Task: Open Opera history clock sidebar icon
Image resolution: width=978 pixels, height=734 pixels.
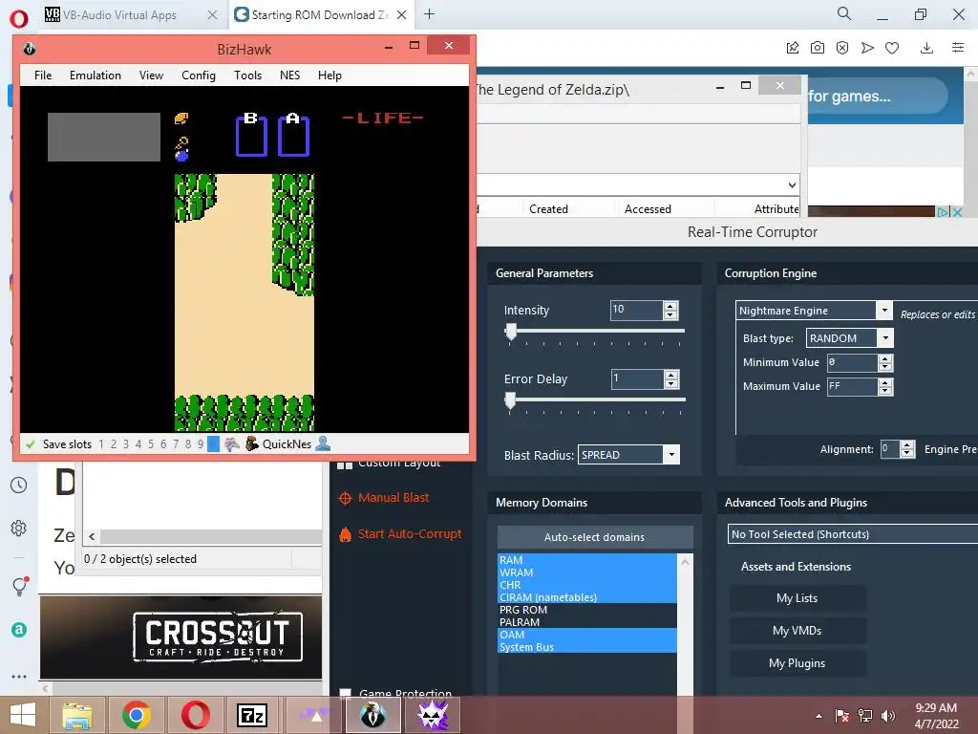Action: (x=19, y=485)
